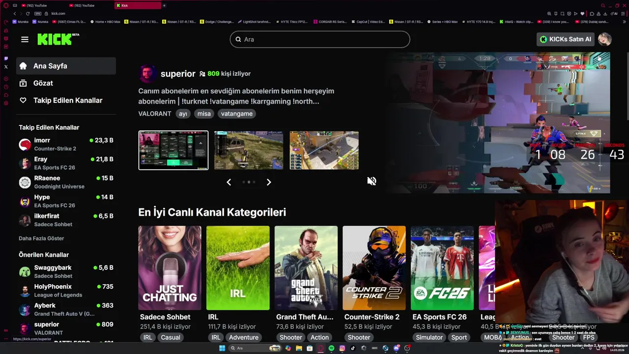The height and width of the screenshot is (354, 629).
Task: Select the second featured stream thumbnail
Action: (x=249, y=150)
